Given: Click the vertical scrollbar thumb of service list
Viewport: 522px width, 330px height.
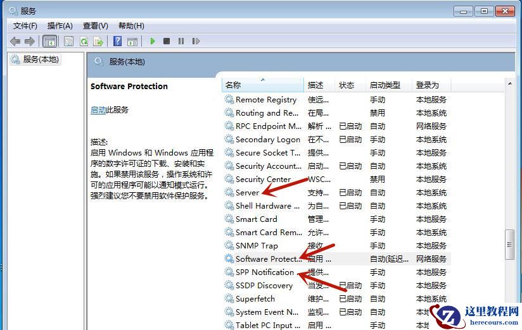Looking at the screenshot, I should point(510,245).
